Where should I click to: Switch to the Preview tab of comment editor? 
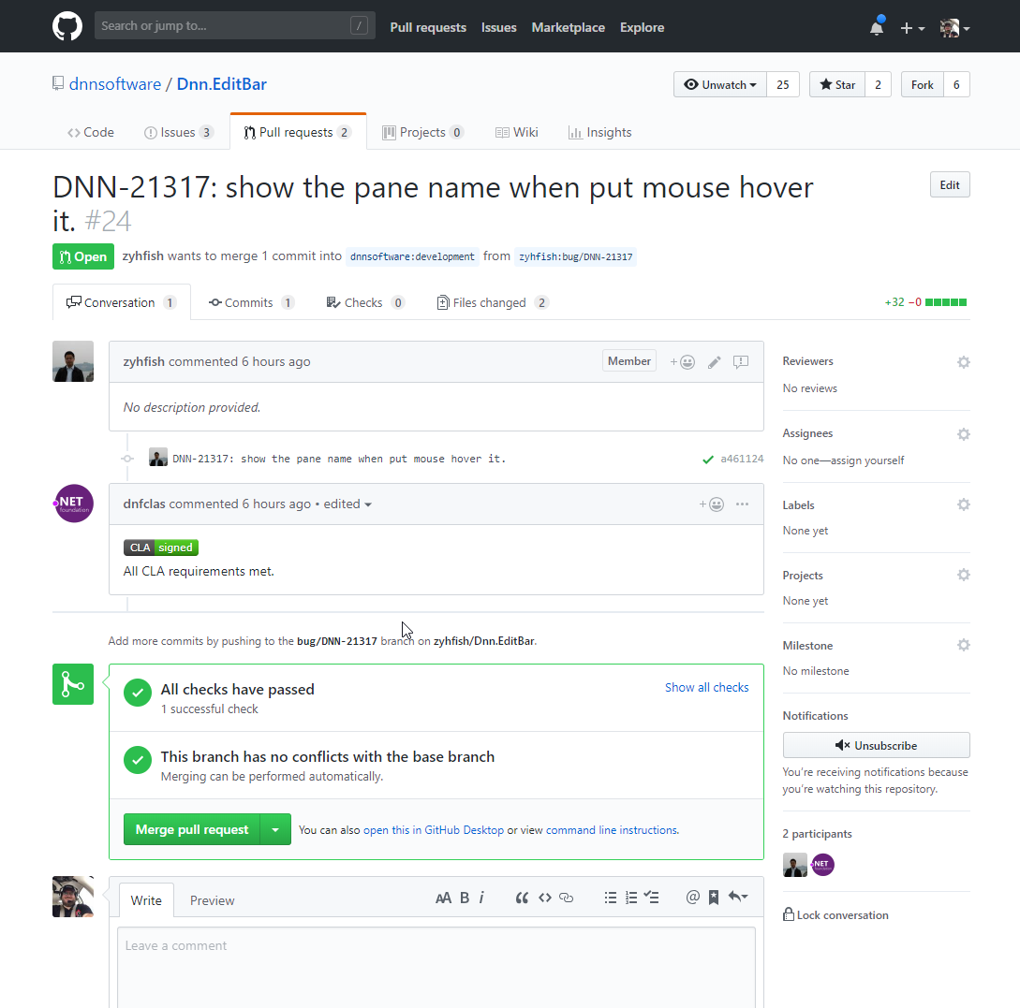[x=212, y=900]
